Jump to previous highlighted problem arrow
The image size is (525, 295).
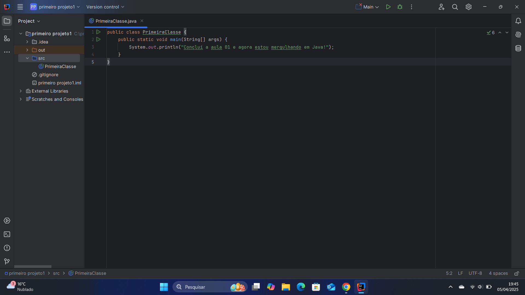pyautogui.click(x=500, y=33)
